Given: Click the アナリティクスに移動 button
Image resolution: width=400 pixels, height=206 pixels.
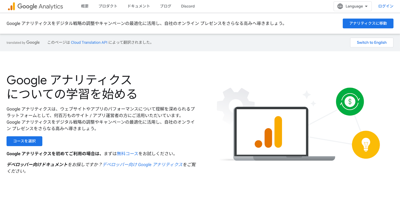Looking at the screenshot, I should (368, 23).
